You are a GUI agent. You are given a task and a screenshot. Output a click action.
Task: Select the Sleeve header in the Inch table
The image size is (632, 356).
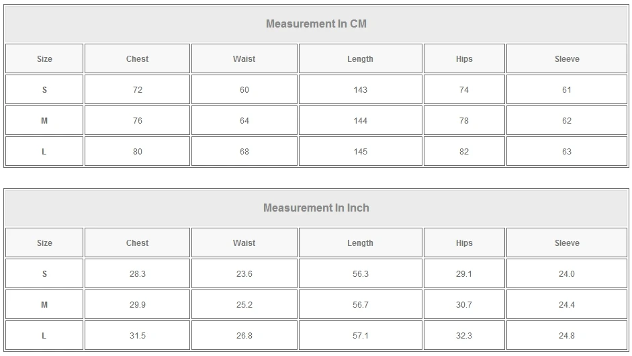(x=567, y=243)
